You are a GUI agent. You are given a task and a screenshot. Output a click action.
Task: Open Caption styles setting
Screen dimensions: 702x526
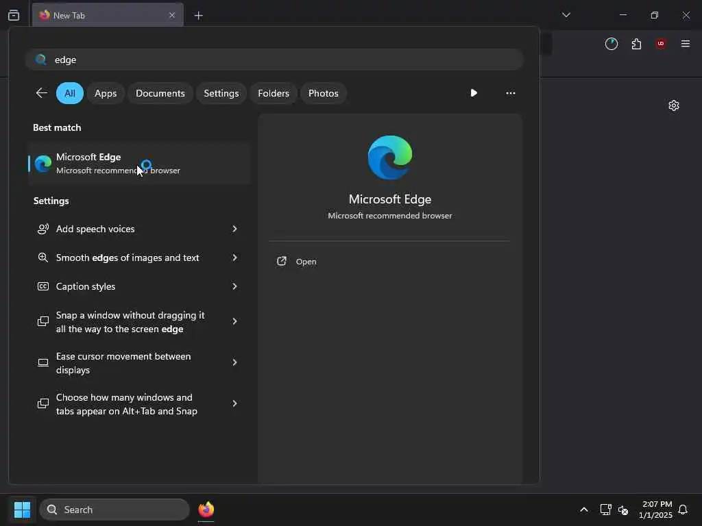[138, 286]
